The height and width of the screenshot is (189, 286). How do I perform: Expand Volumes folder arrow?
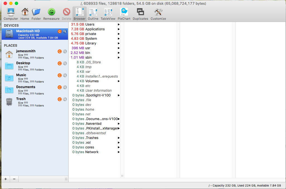coord(118,81)
